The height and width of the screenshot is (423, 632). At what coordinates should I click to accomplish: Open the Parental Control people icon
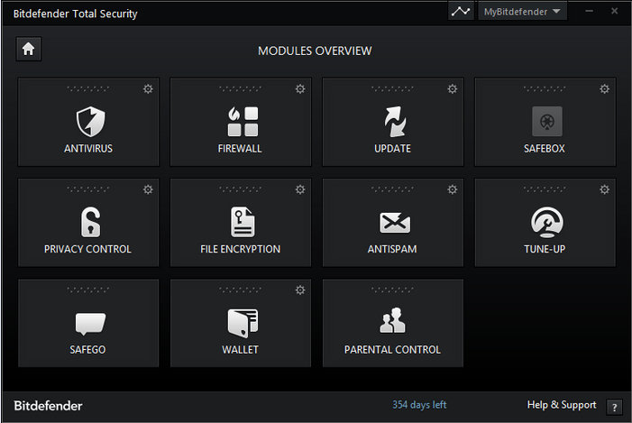point(392,320)
